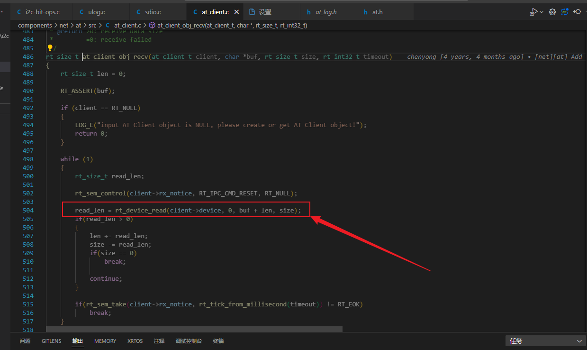Open the 设置 settings tab
This screenshot has height=350, width=587.
click(x=271, y=12)
